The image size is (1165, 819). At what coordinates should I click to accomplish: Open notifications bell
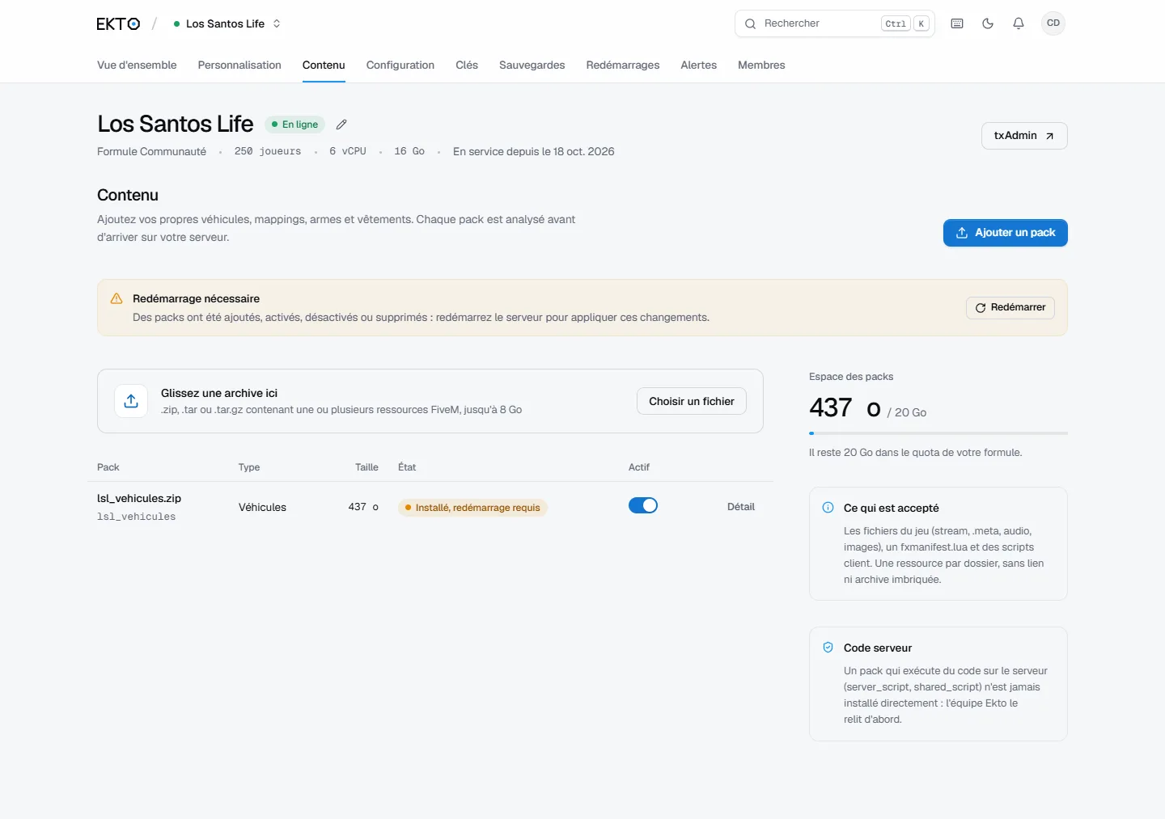[x=1019, y=23]
